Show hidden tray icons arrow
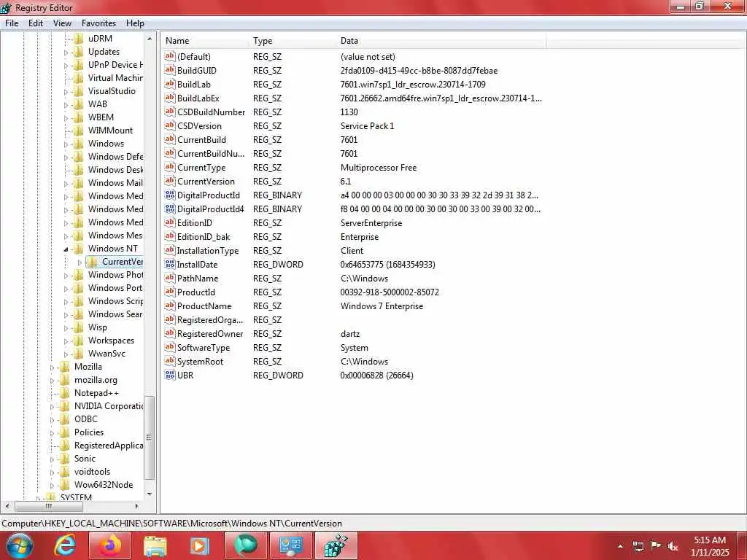 click(x=620, y=546)
